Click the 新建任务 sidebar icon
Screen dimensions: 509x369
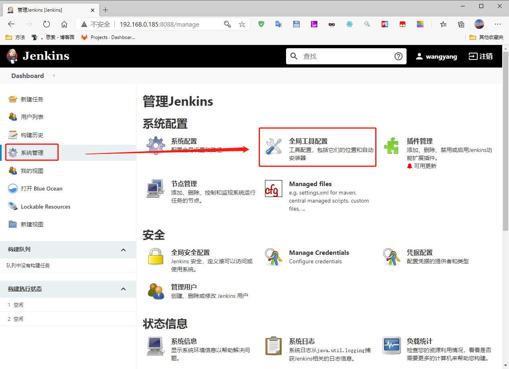(13, 99)
